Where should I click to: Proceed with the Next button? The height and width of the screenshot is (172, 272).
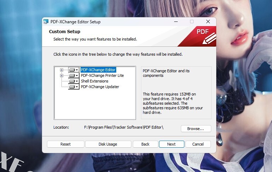pyautogui.click(x=172, y=144)
